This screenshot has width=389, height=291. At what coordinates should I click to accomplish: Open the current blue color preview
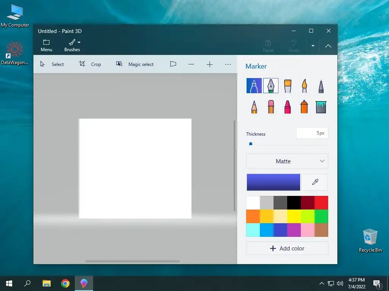point(274,182)
